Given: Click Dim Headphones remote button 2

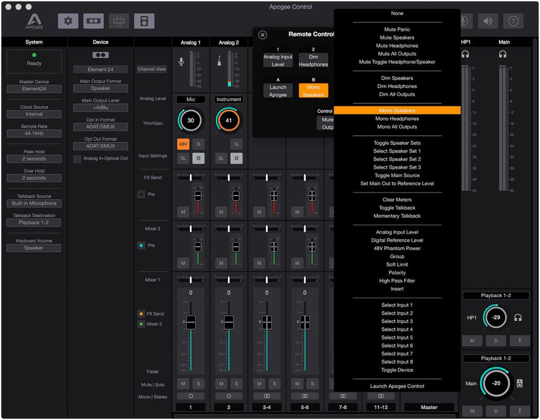Looking at the screenshot, I should click(314, 60).
